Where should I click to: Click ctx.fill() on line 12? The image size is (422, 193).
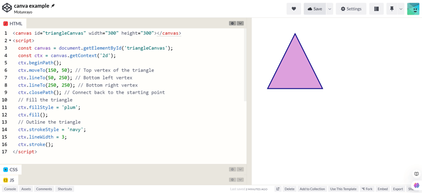[33, 115]
